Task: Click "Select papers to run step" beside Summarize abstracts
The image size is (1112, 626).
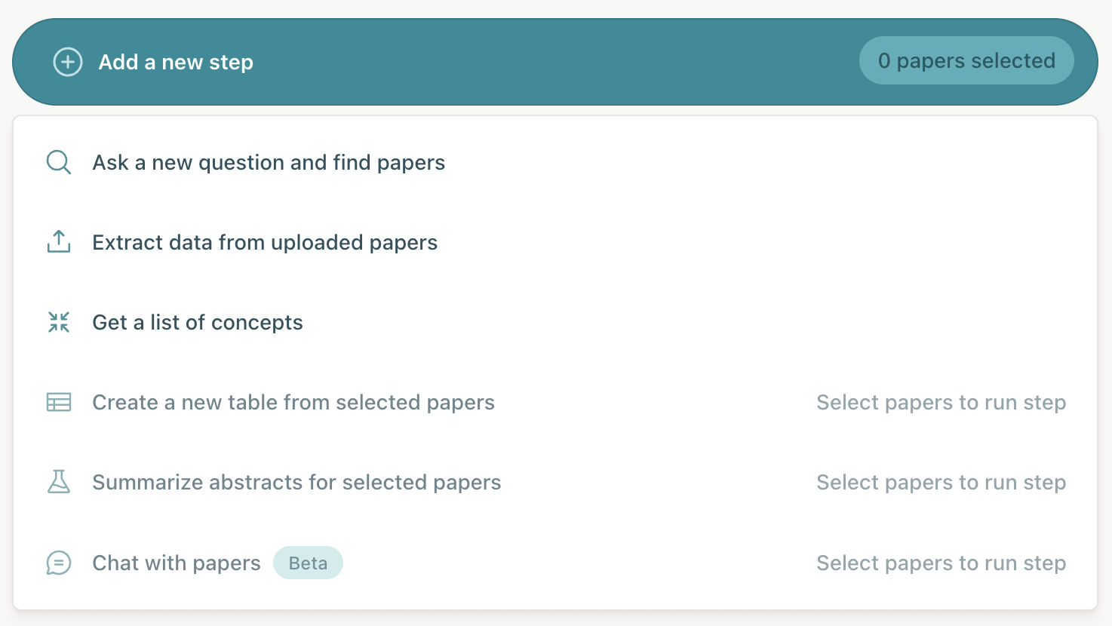Action: point(942,483)
